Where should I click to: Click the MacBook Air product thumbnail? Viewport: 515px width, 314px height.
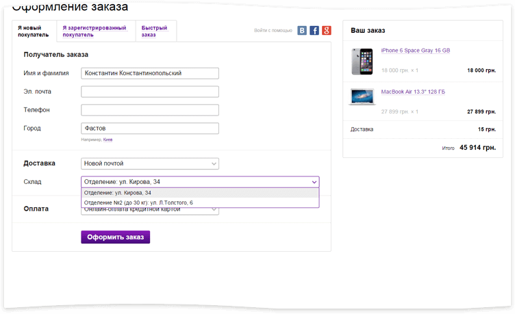[x=361, y=96]
